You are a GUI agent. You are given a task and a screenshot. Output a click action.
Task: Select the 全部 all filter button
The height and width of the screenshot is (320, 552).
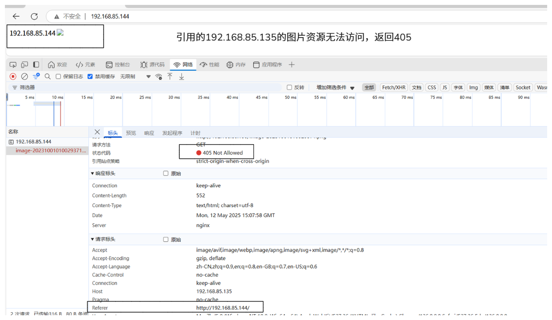[369, 87]
